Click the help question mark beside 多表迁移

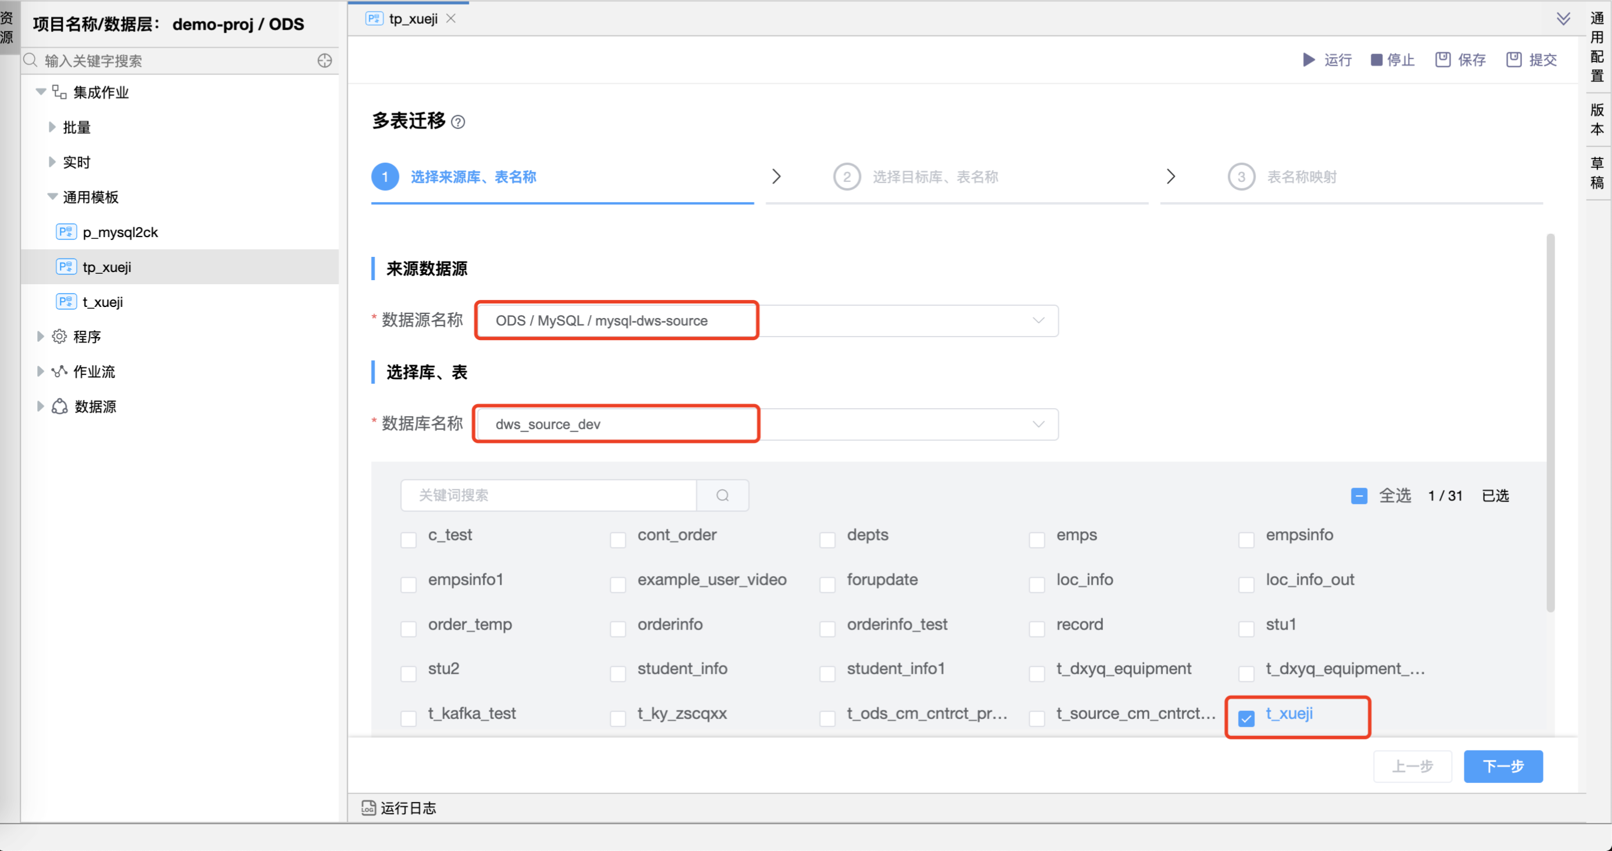pyautogui.click(x=458, y=122)
